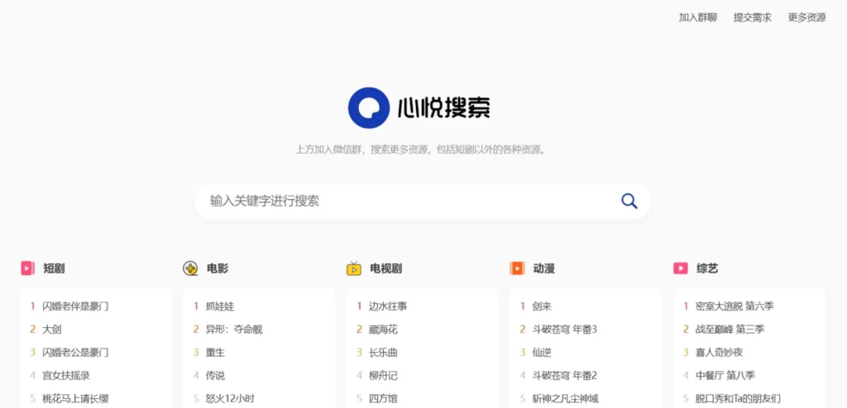Click the 动漫 orange play icon
The width and height of the screenshot is (847, 408).
point(517,268)
